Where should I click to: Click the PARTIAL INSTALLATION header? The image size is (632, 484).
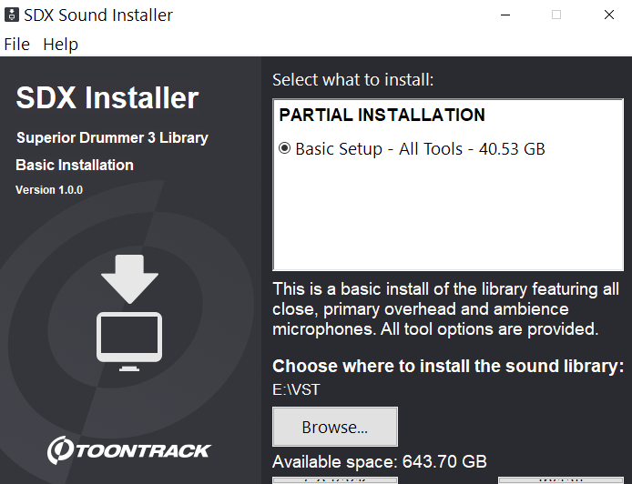click(382, 116)
